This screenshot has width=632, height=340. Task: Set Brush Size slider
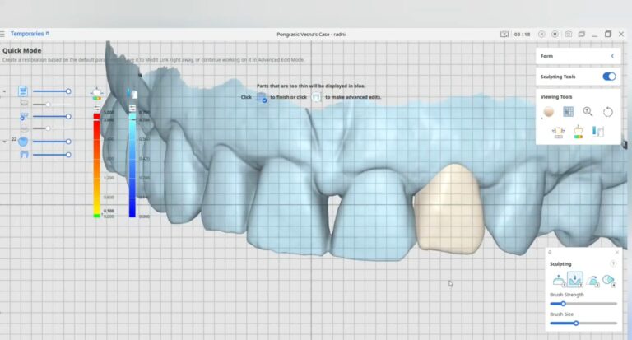coord(583,323)
